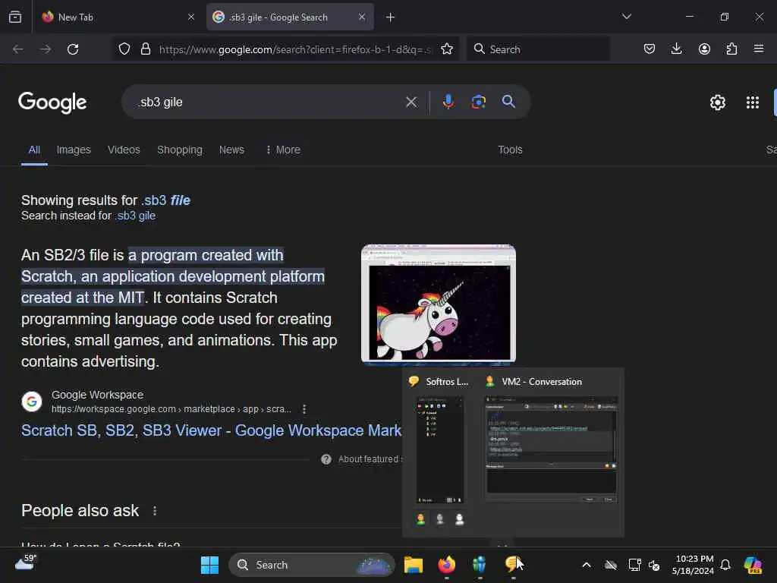Open File Explorer from taskbar

click(x=414, y=565)
